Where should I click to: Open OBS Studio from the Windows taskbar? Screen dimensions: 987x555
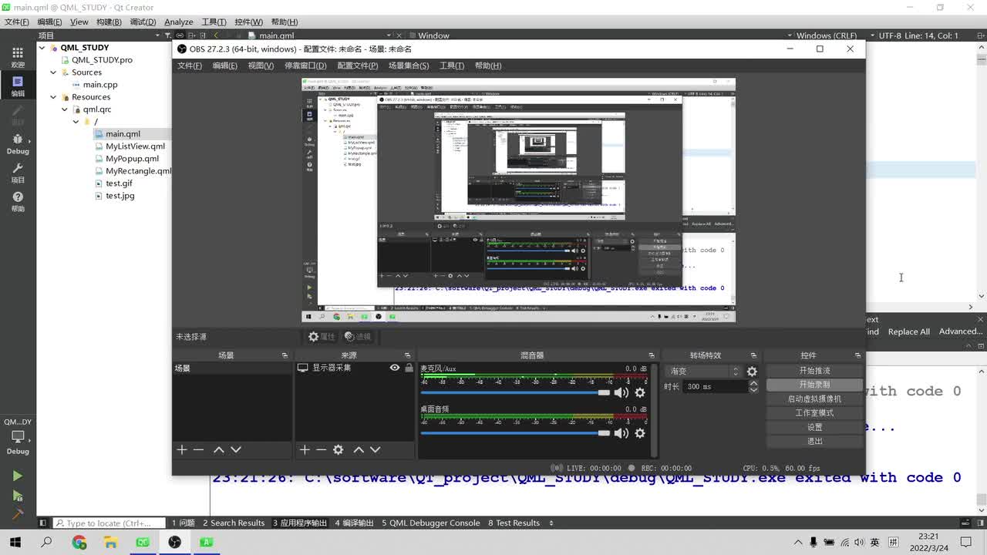[x=174, y=543]
